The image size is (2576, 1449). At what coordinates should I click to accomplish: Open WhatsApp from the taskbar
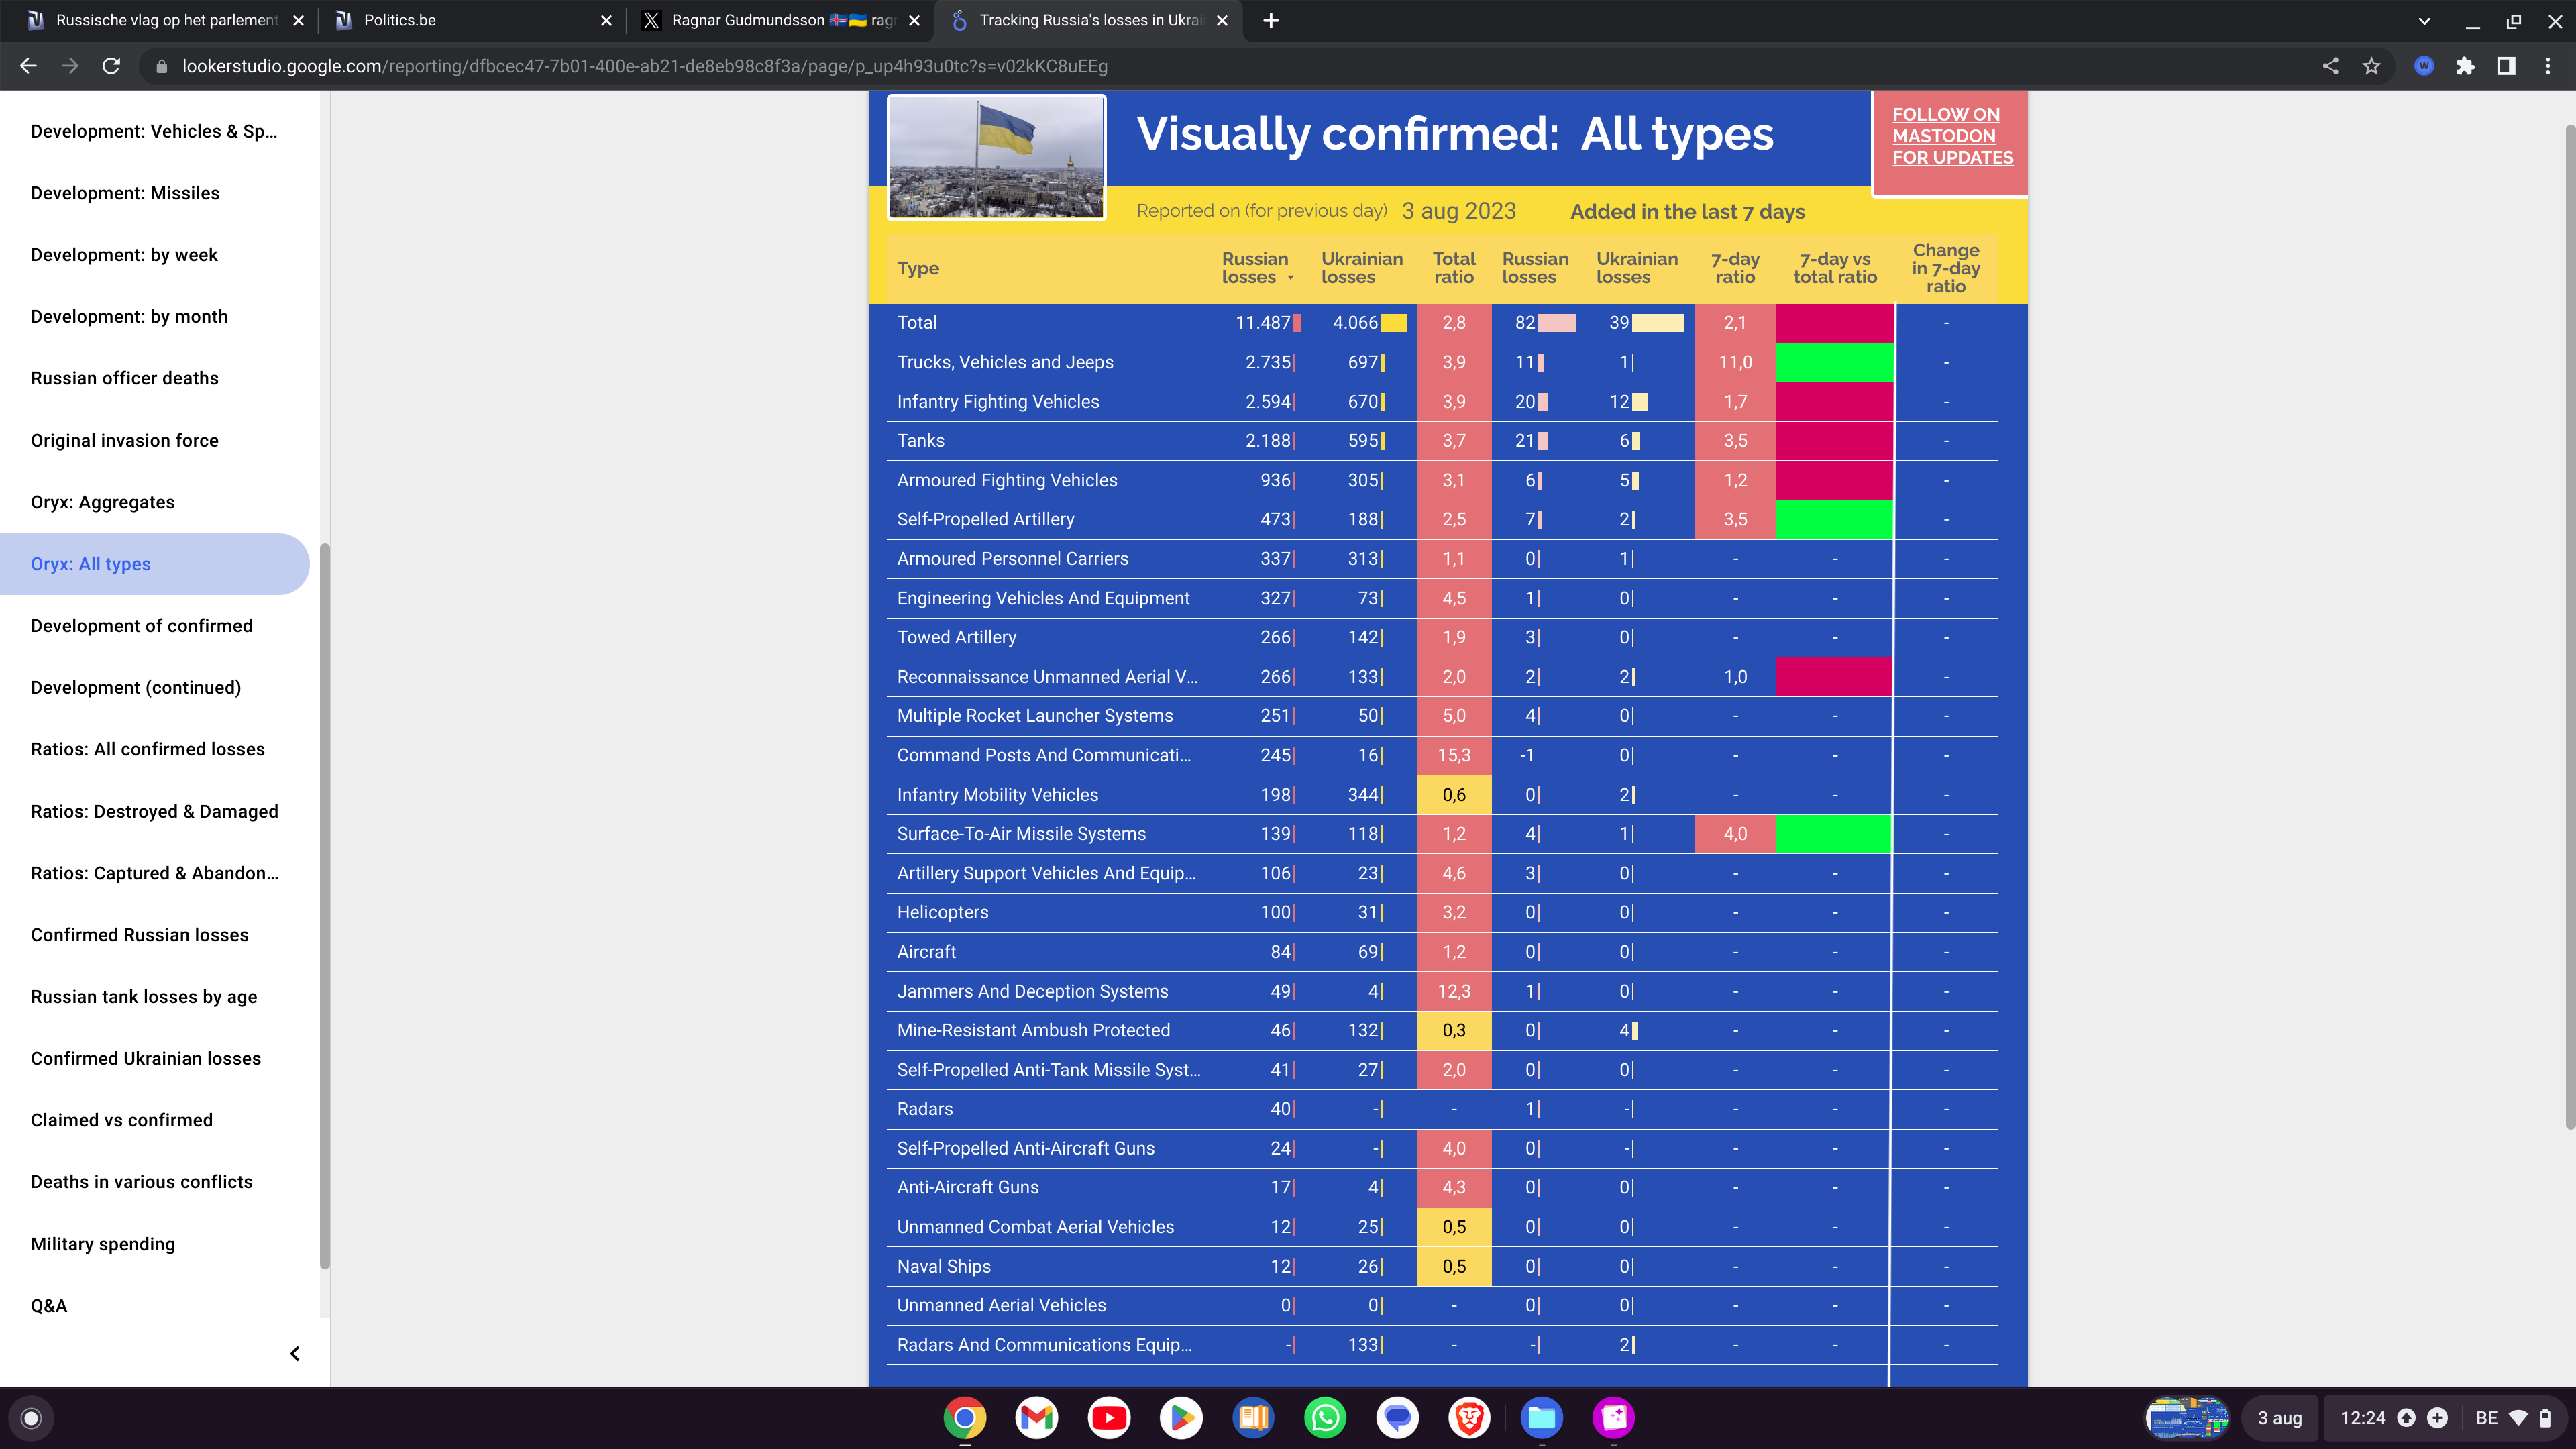pos(1325,1417)
